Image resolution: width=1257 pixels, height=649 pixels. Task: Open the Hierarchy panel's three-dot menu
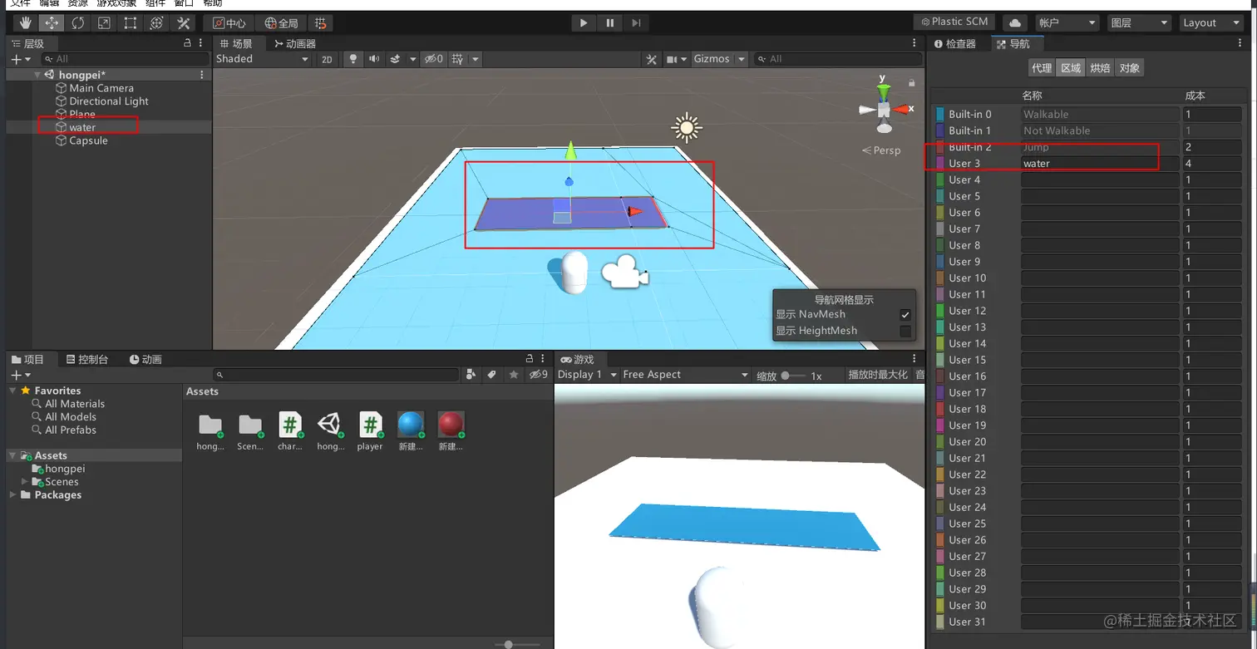coord(201,43)
